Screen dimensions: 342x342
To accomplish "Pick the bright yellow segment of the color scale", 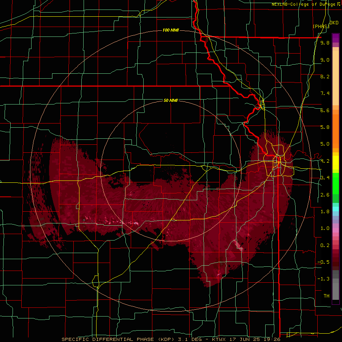I will coord(336,163).
